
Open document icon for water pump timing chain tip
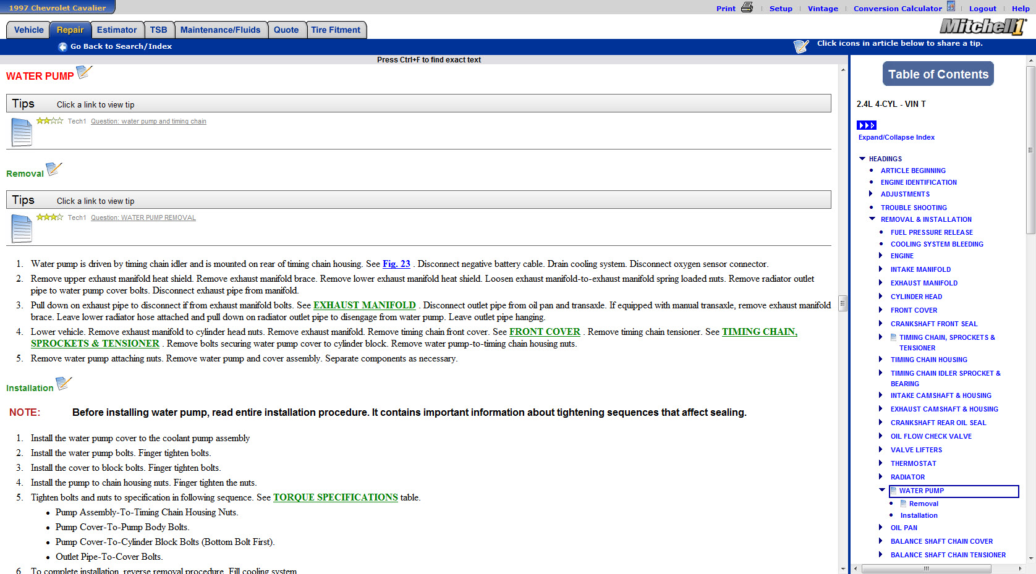[x=22, y=132]
